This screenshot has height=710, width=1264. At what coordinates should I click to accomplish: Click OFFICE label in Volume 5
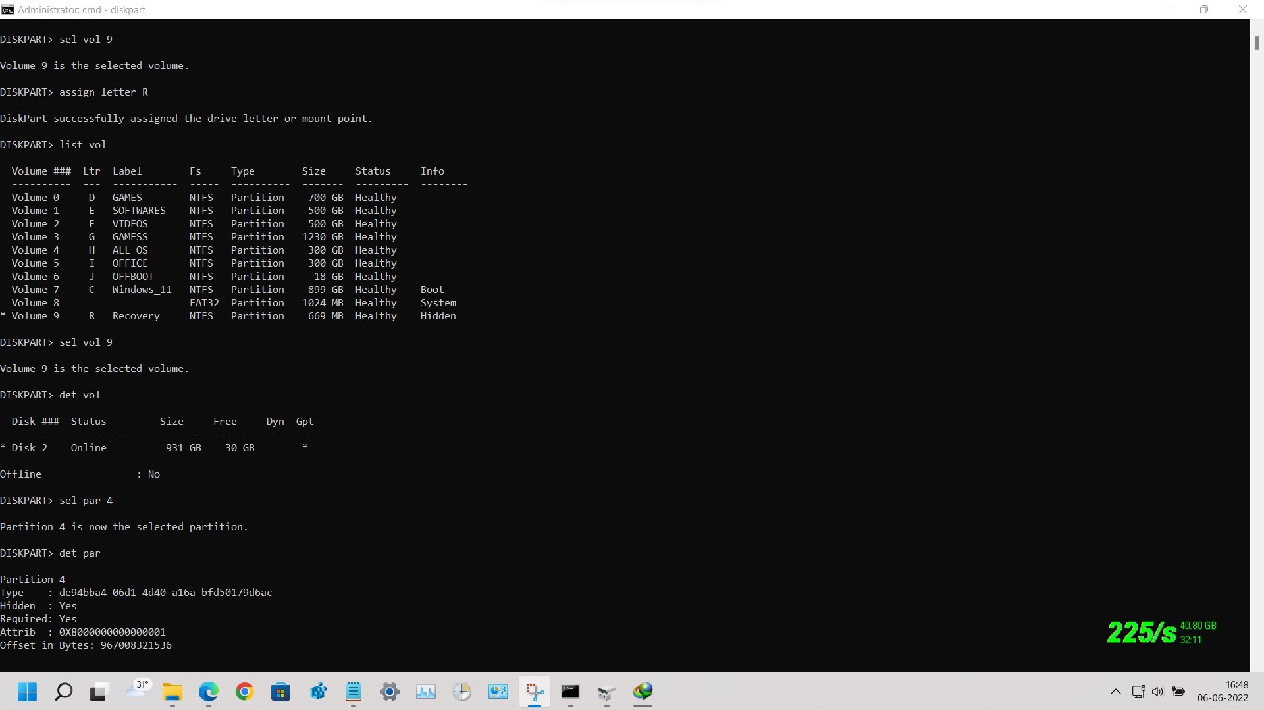click(x=130, y=263)
